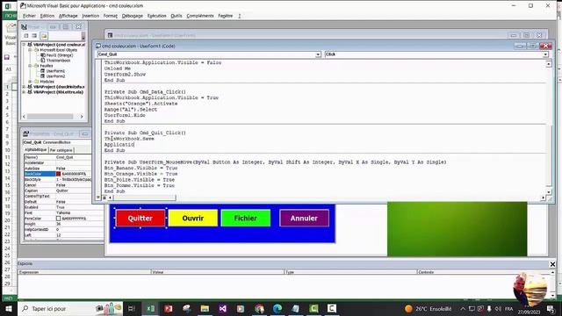Click the red BackColor swatch in Properties
The height and width of the screenshot is (316, 562).
(59, 174)
